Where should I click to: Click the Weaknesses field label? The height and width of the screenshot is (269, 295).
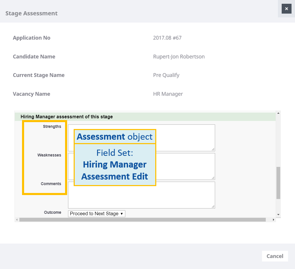(49, 155)
